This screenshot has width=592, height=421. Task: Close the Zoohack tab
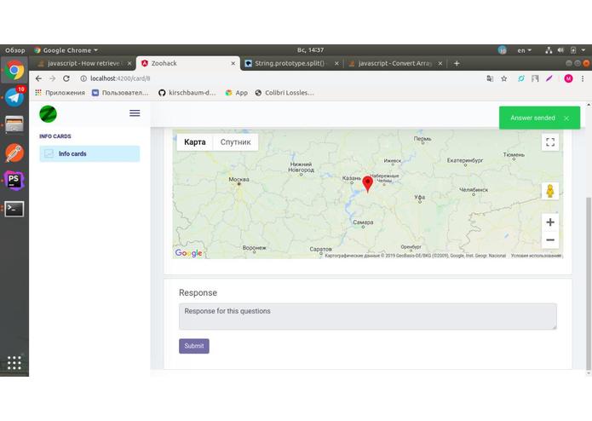click(233, 63)
